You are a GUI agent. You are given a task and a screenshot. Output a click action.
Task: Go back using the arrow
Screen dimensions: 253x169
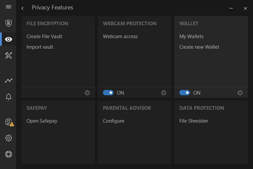[x=23, y=8]
